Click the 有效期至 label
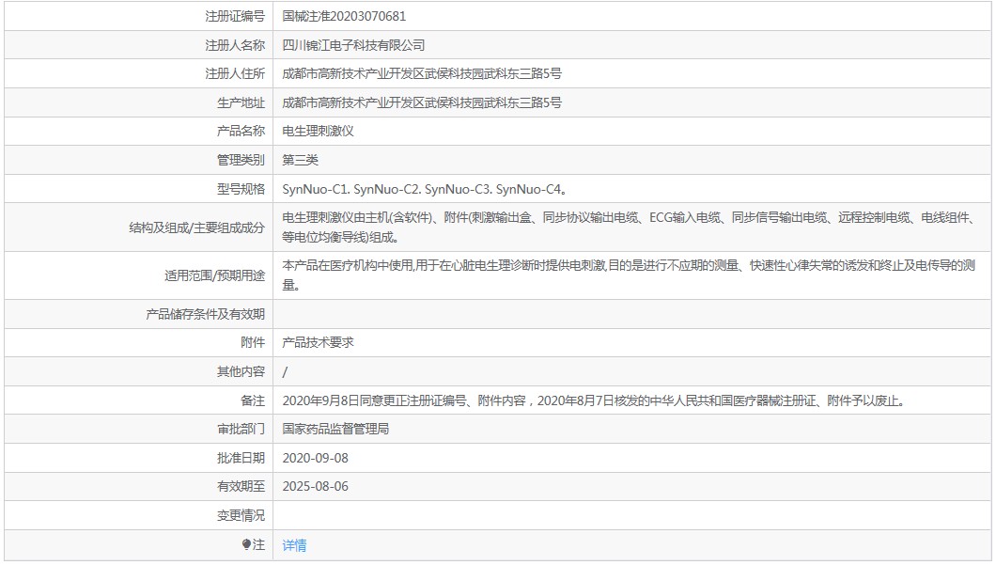 [241, 487]
